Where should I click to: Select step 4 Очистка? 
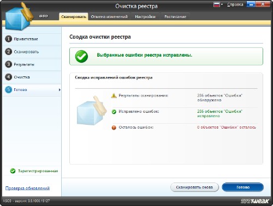(x=32, y=77)
